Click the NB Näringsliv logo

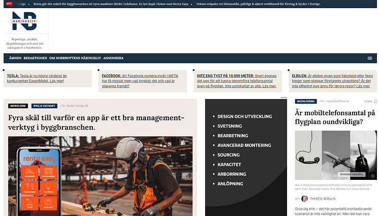(x=25, y=23)
